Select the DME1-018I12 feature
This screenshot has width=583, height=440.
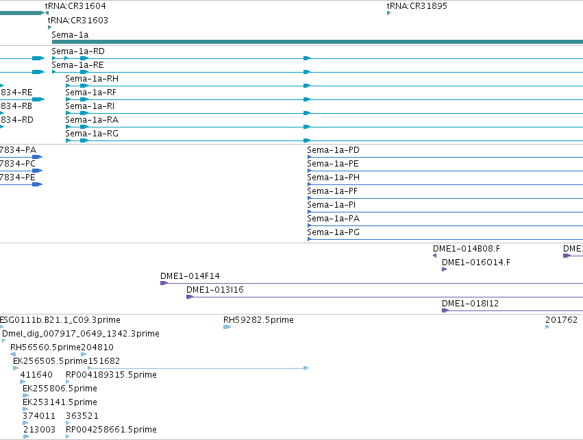pyautogui.click(x=470, y=304)
